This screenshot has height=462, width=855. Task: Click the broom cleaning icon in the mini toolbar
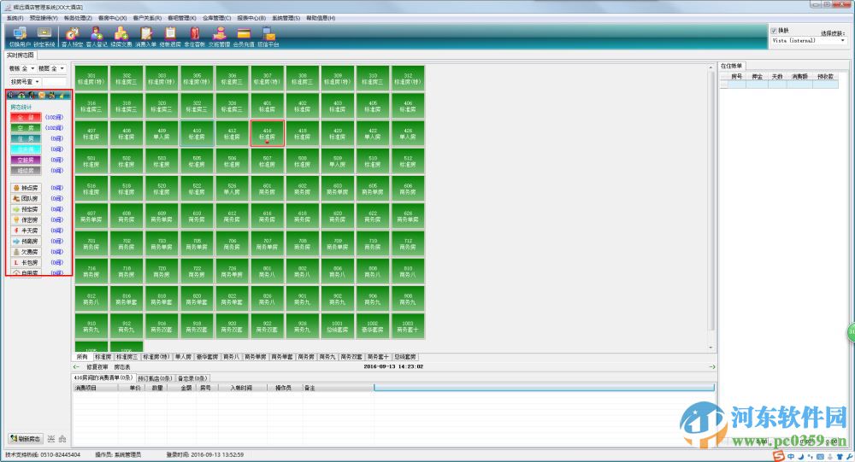(x=61, y=95)
